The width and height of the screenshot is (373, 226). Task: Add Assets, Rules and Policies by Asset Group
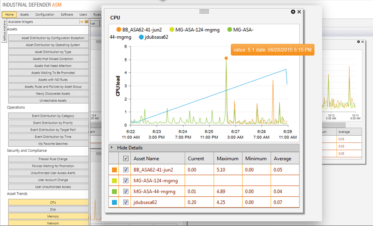point(48,87)
